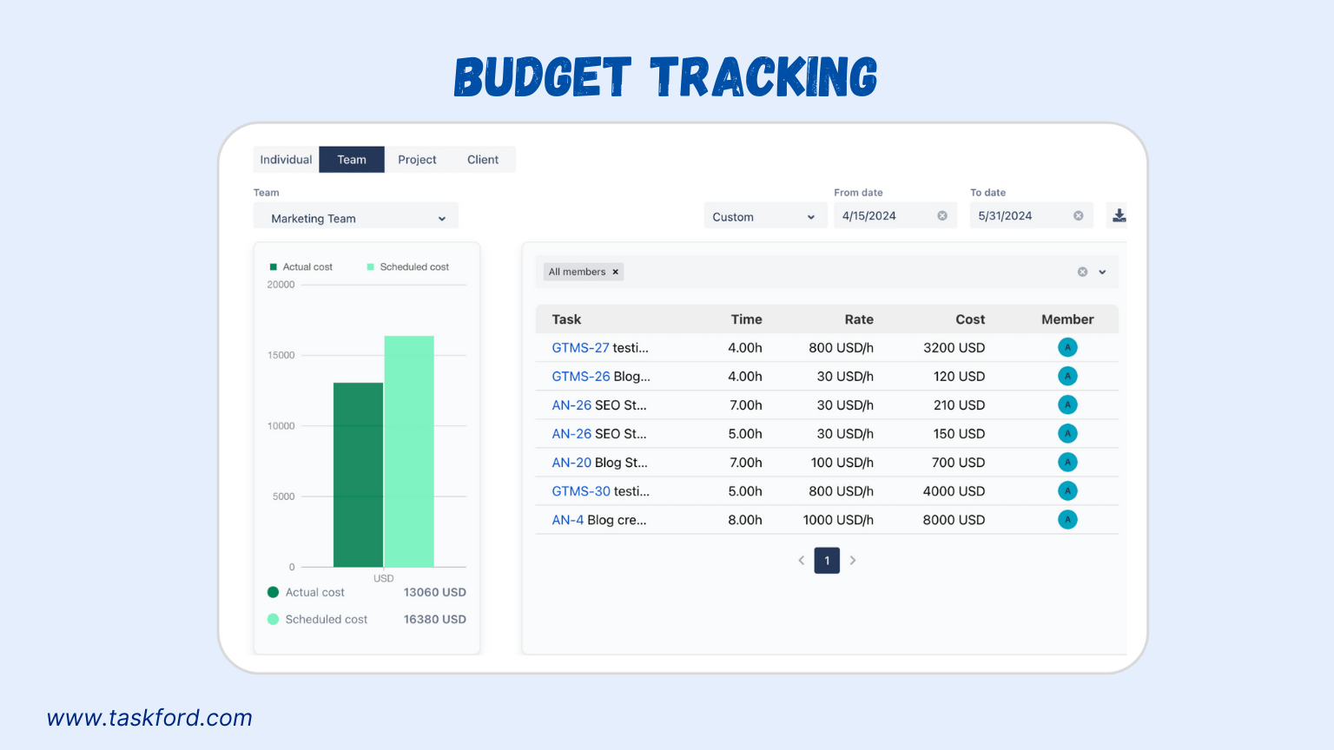Click the 13060 USD total value

point(435,592)
